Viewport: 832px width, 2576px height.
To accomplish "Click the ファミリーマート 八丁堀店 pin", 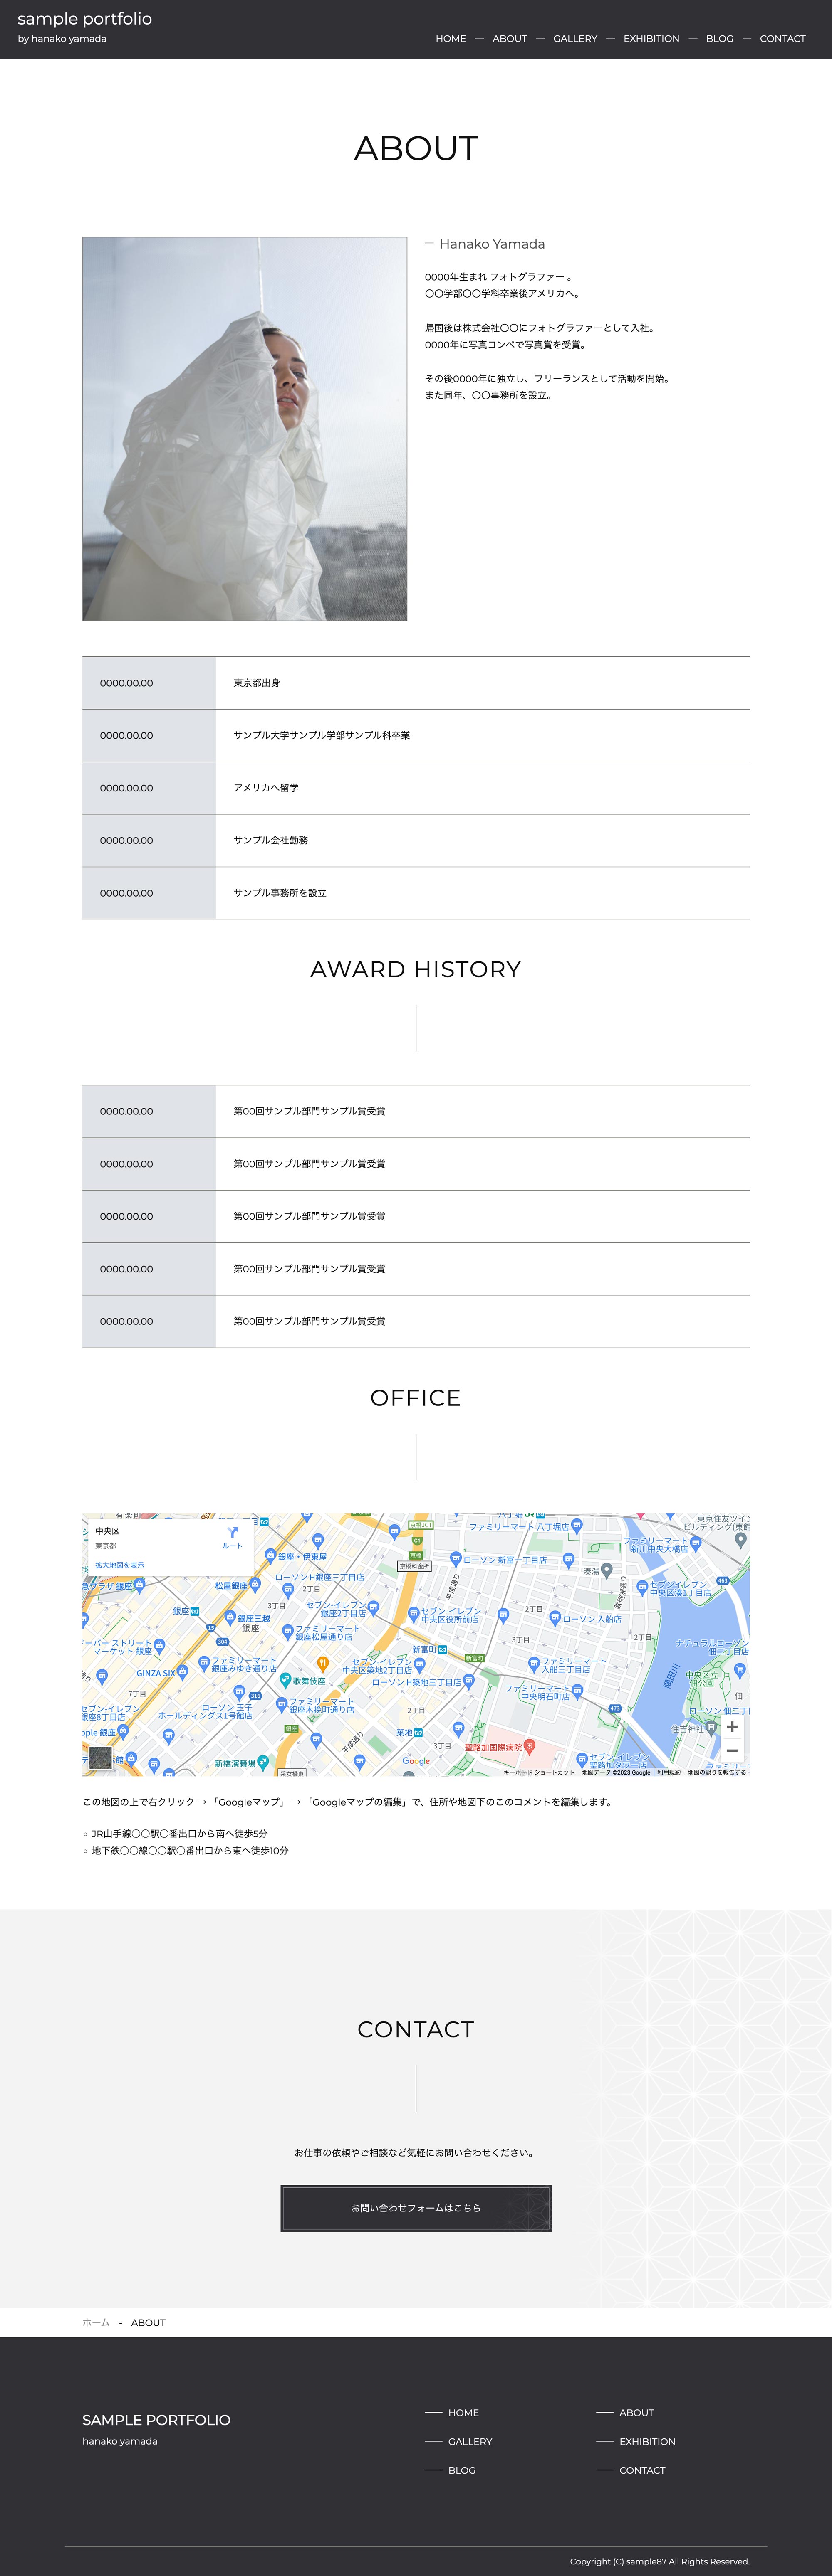I will (577, 1526).
